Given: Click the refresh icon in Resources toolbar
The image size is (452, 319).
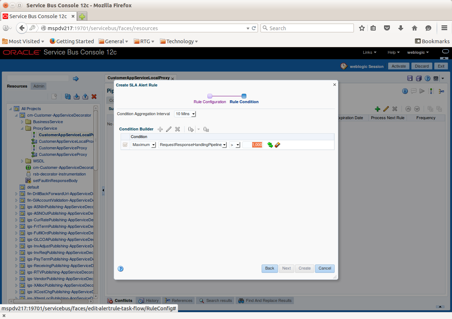Looking at the screenshot, I should click(68, 96).
